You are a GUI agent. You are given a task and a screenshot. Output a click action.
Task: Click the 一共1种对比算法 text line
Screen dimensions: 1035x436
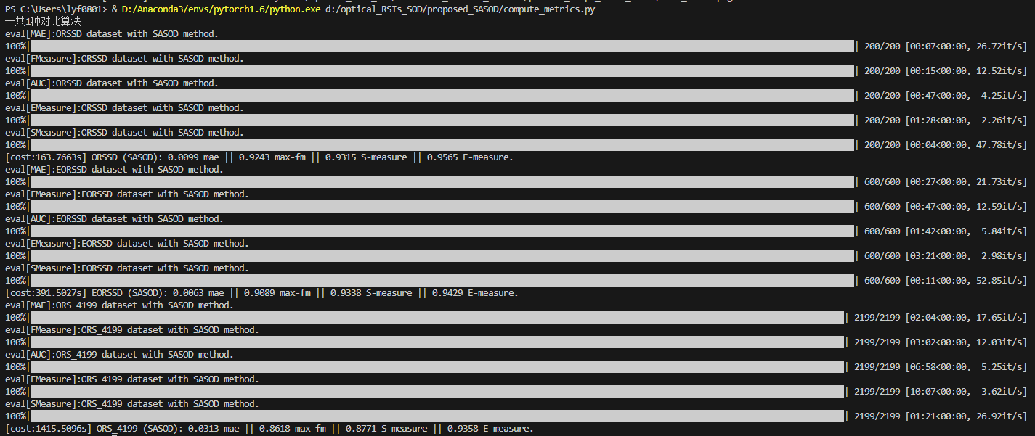(x=41, y=22)
